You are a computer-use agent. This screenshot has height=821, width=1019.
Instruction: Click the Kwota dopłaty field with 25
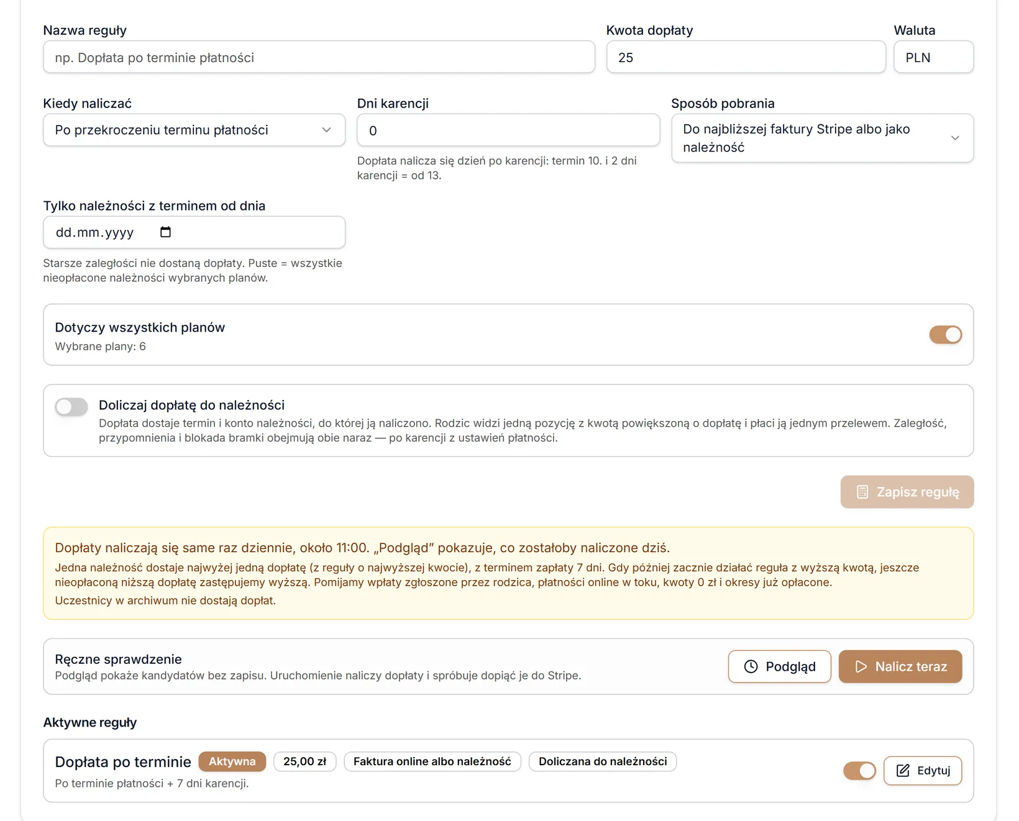click(746, 57)
